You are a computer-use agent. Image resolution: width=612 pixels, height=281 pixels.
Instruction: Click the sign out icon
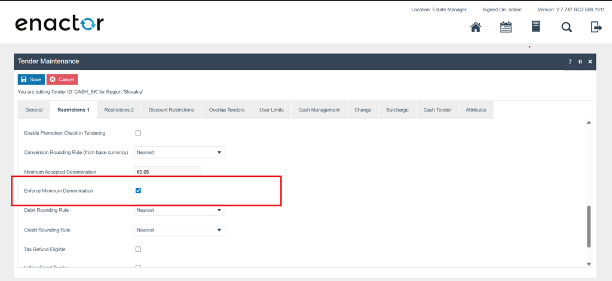[596, 27]
